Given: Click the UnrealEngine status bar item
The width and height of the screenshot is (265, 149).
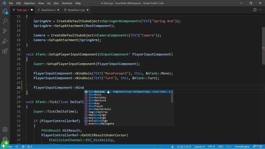Looking at the screenshot, I should [242, 147].
